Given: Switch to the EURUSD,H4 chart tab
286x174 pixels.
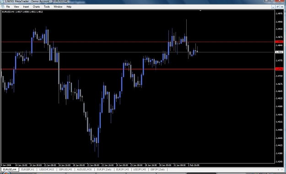Looking at the screenshot, I should point(10,169).
